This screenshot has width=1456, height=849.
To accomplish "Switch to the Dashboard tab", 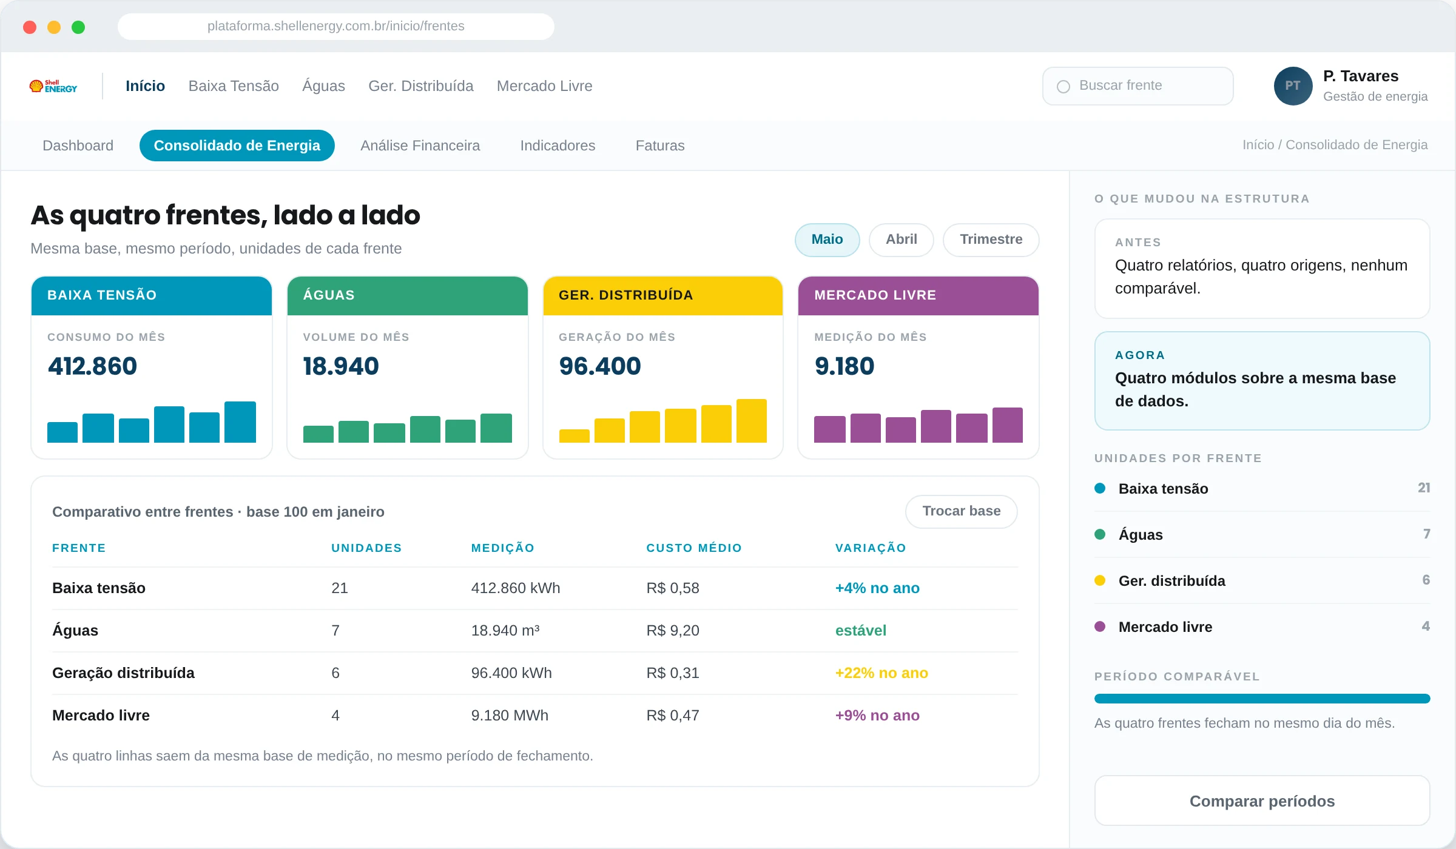I will click(78, 146).
